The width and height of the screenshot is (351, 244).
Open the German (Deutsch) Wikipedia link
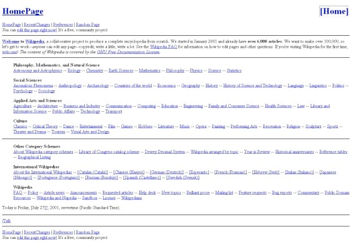point(166,173)
